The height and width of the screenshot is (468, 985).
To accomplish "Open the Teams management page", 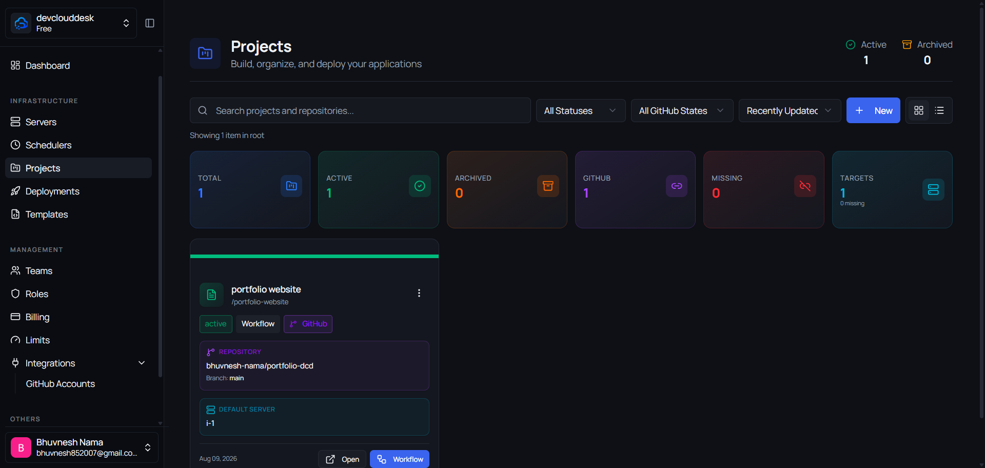I will coord(78,271).
